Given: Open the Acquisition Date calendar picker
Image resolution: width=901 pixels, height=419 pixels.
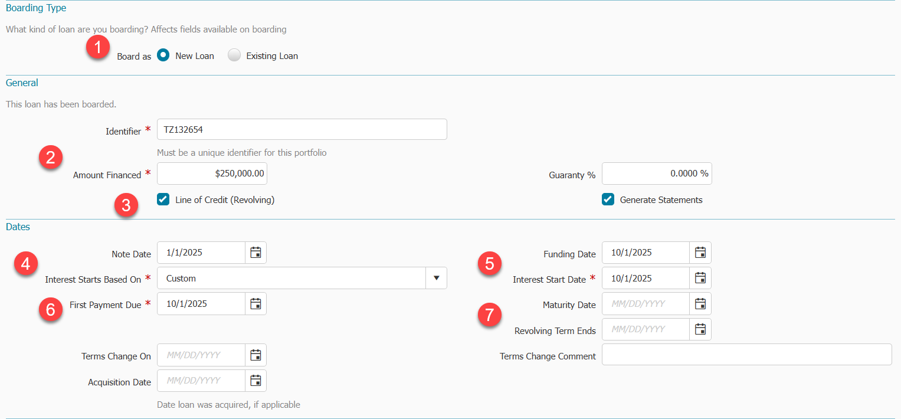Looking at the screenshot, I should pos(255,381).
